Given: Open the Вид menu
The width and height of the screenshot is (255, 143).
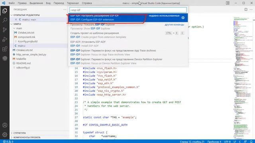Looking at the screenshot, I should point(48,3).
